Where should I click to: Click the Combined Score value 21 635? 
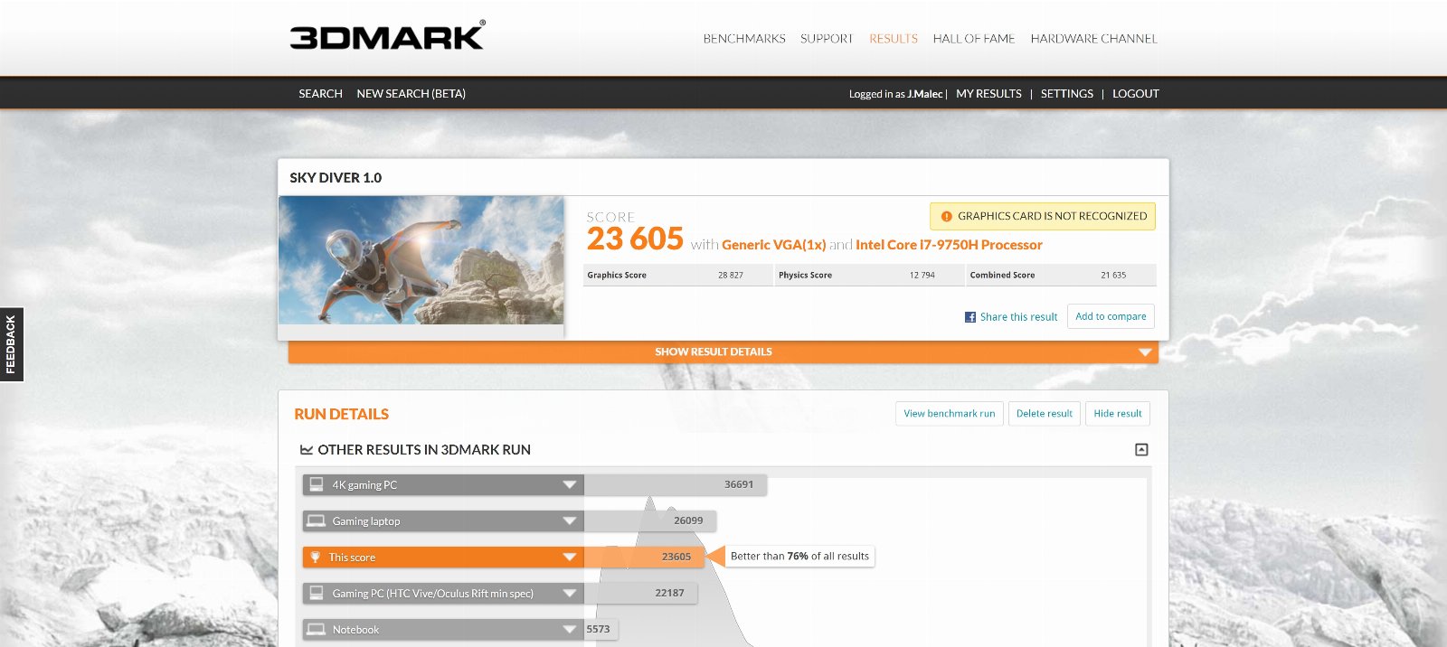click(x=1113, y=275)
